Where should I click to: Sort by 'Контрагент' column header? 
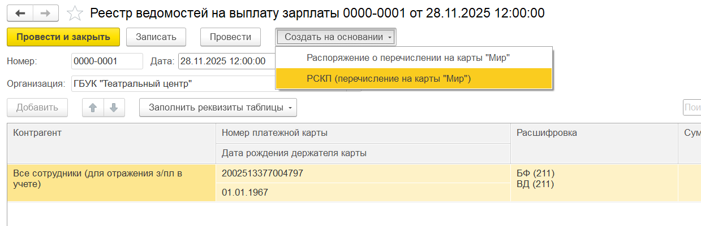111,132
